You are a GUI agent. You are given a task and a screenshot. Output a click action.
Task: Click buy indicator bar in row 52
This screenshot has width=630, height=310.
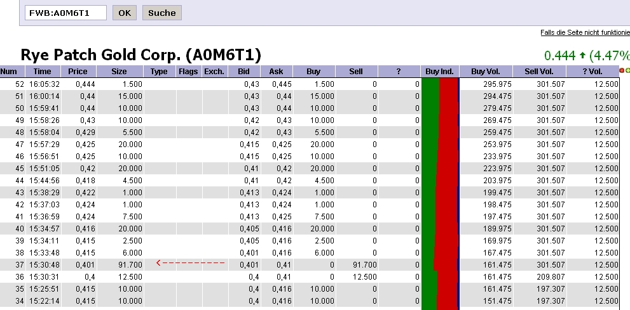[440, 84]
